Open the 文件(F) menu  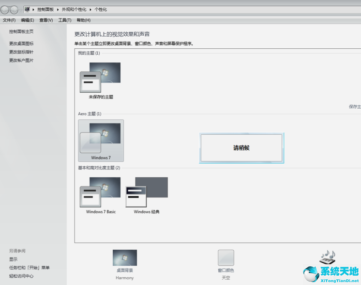(x=9, y=20)
